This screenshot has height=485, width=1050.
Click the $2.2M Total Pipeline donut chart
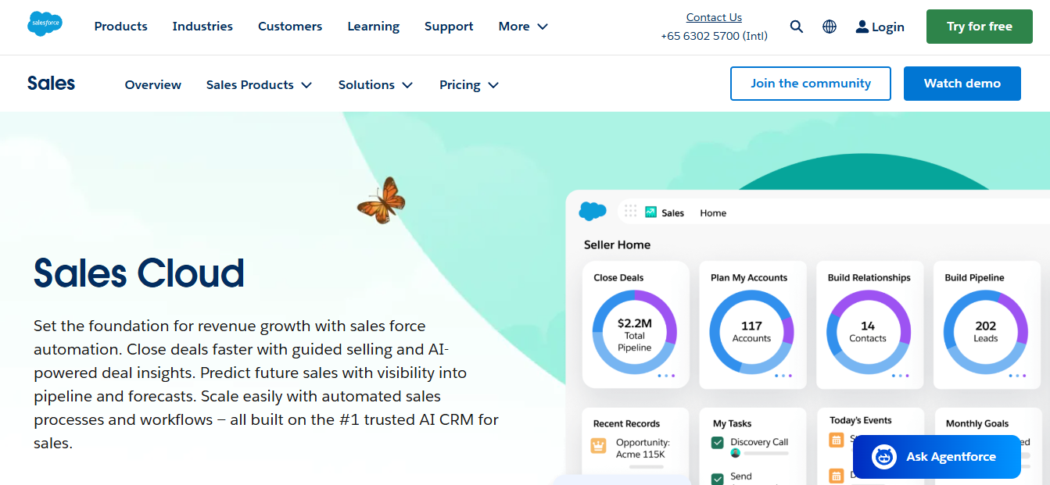click(x=634, y=332)
